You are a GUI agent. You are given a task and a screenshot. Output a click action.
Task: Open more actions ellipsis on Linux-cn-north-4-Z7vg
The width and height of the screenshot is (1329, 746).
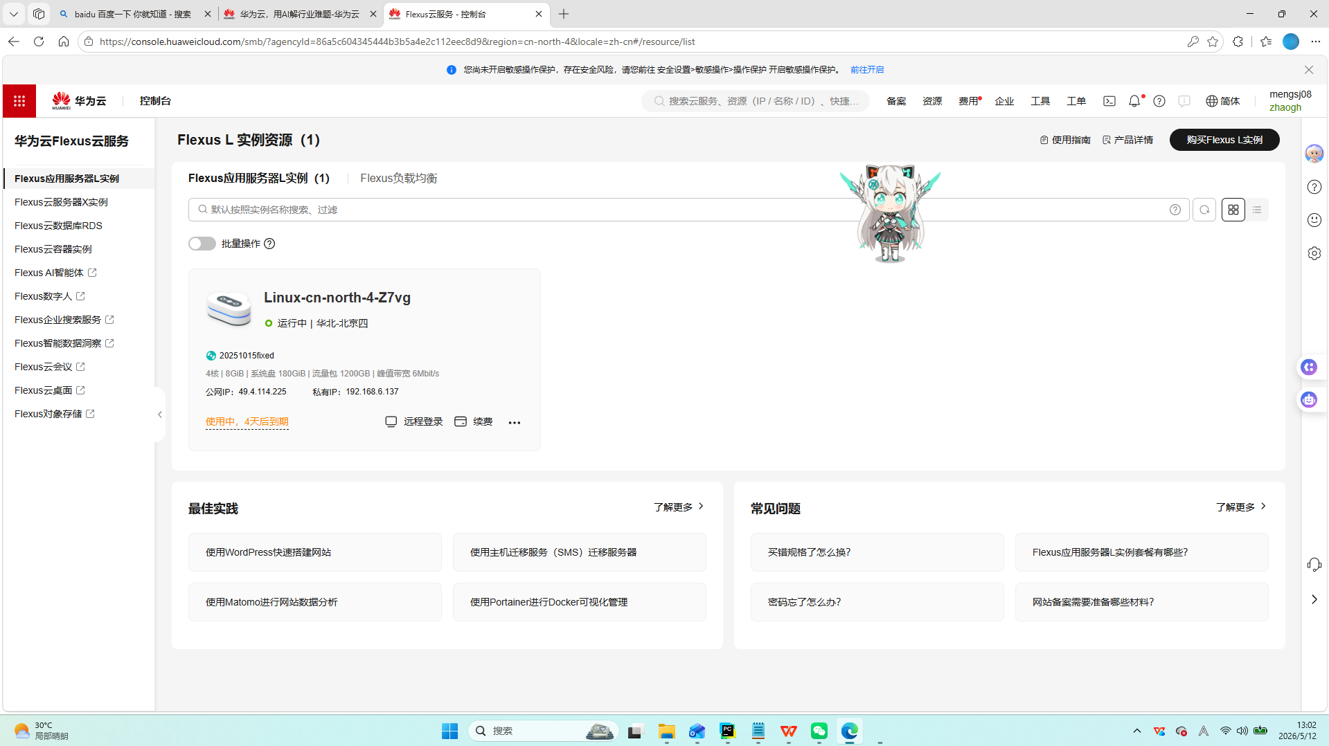point(515,422)
